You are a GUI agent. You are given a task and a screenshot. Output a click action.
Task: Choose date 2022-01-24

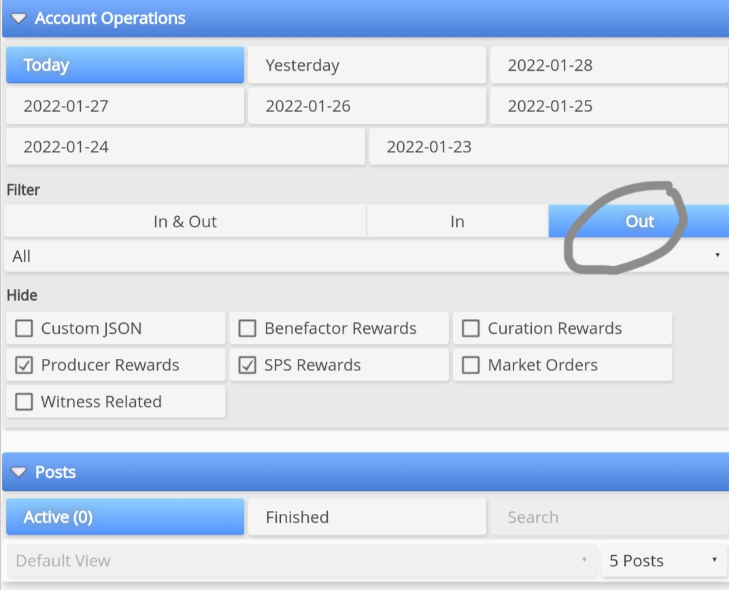(x=186, y=147)
